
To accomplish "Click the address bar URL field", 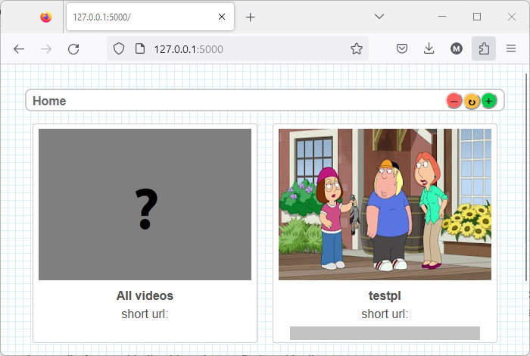I will pyautogui.click(x=237, y=49).
